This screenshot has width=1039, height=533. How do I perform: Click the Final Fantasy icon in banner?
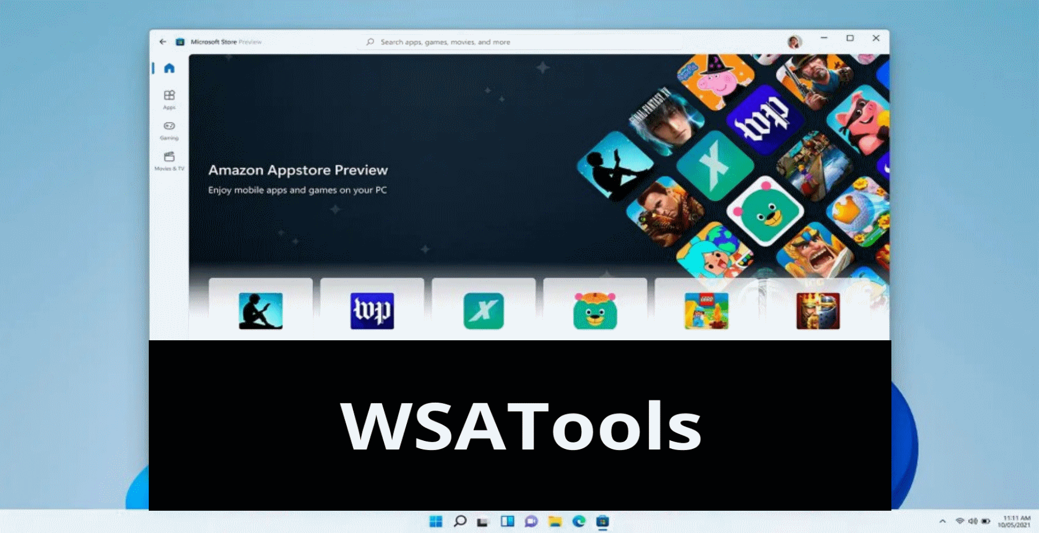click(667, 121)
